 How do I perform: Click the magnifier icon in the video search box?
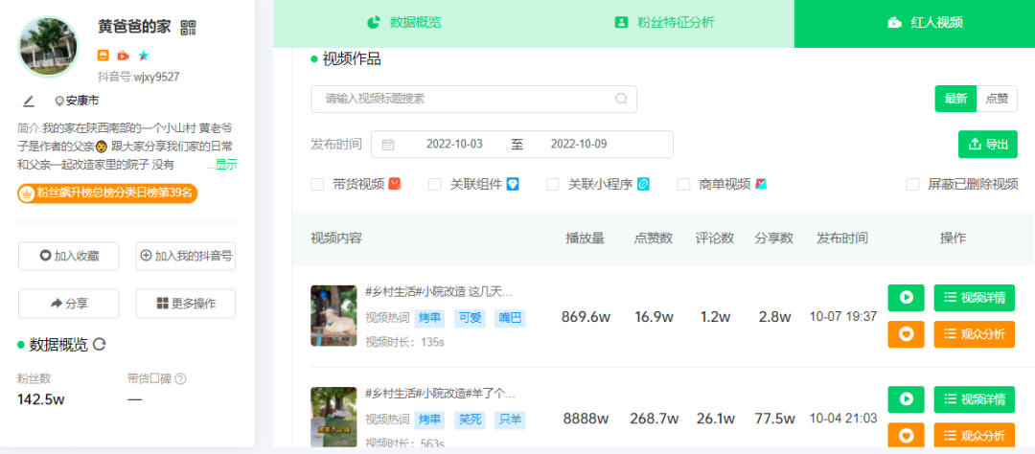tap(622, 99)
